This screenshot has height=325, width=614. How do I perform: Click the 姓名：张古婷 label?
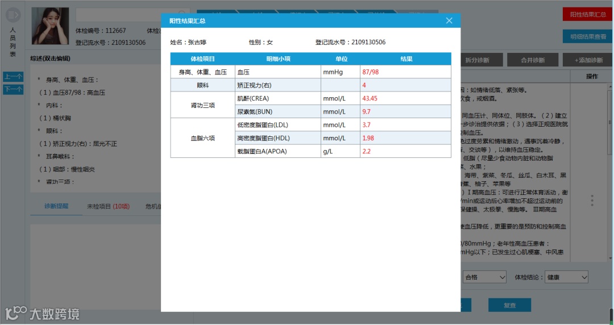(188, 42)
